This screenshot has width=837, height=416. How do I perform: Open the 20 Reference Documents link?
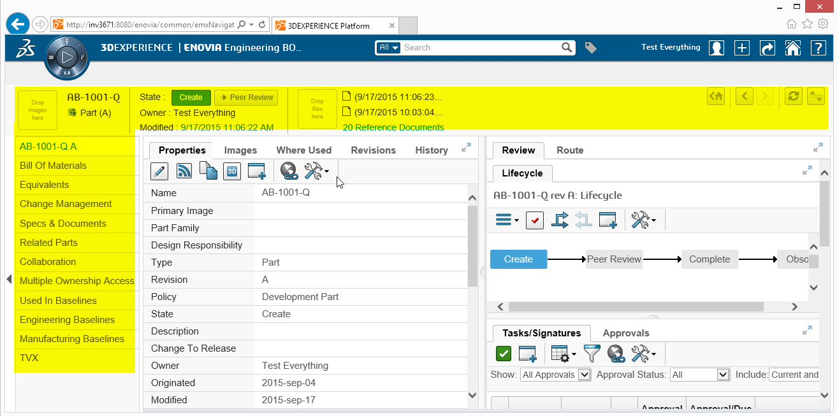[x=393, y=127]
